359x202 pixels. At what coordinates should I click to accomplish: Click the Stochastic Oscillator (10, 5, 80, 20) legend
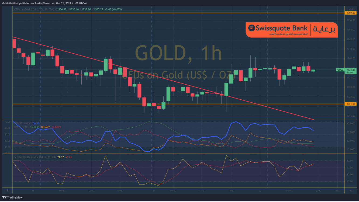pyautogui.click(x=35, y=157)
